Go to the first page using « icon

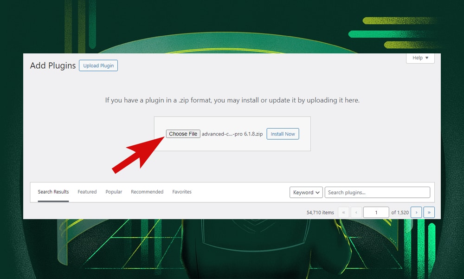(343, 212)
